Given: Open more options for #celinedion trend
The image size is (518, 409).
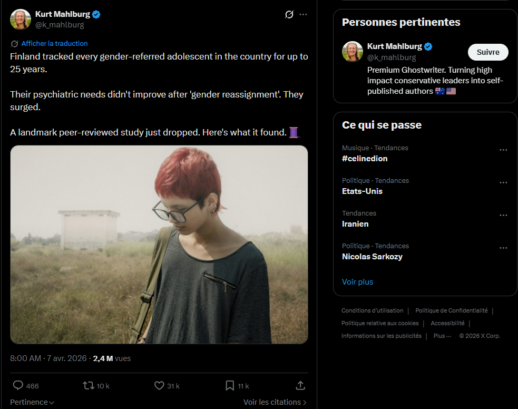Looking at the screenshot, I should 503,150.
